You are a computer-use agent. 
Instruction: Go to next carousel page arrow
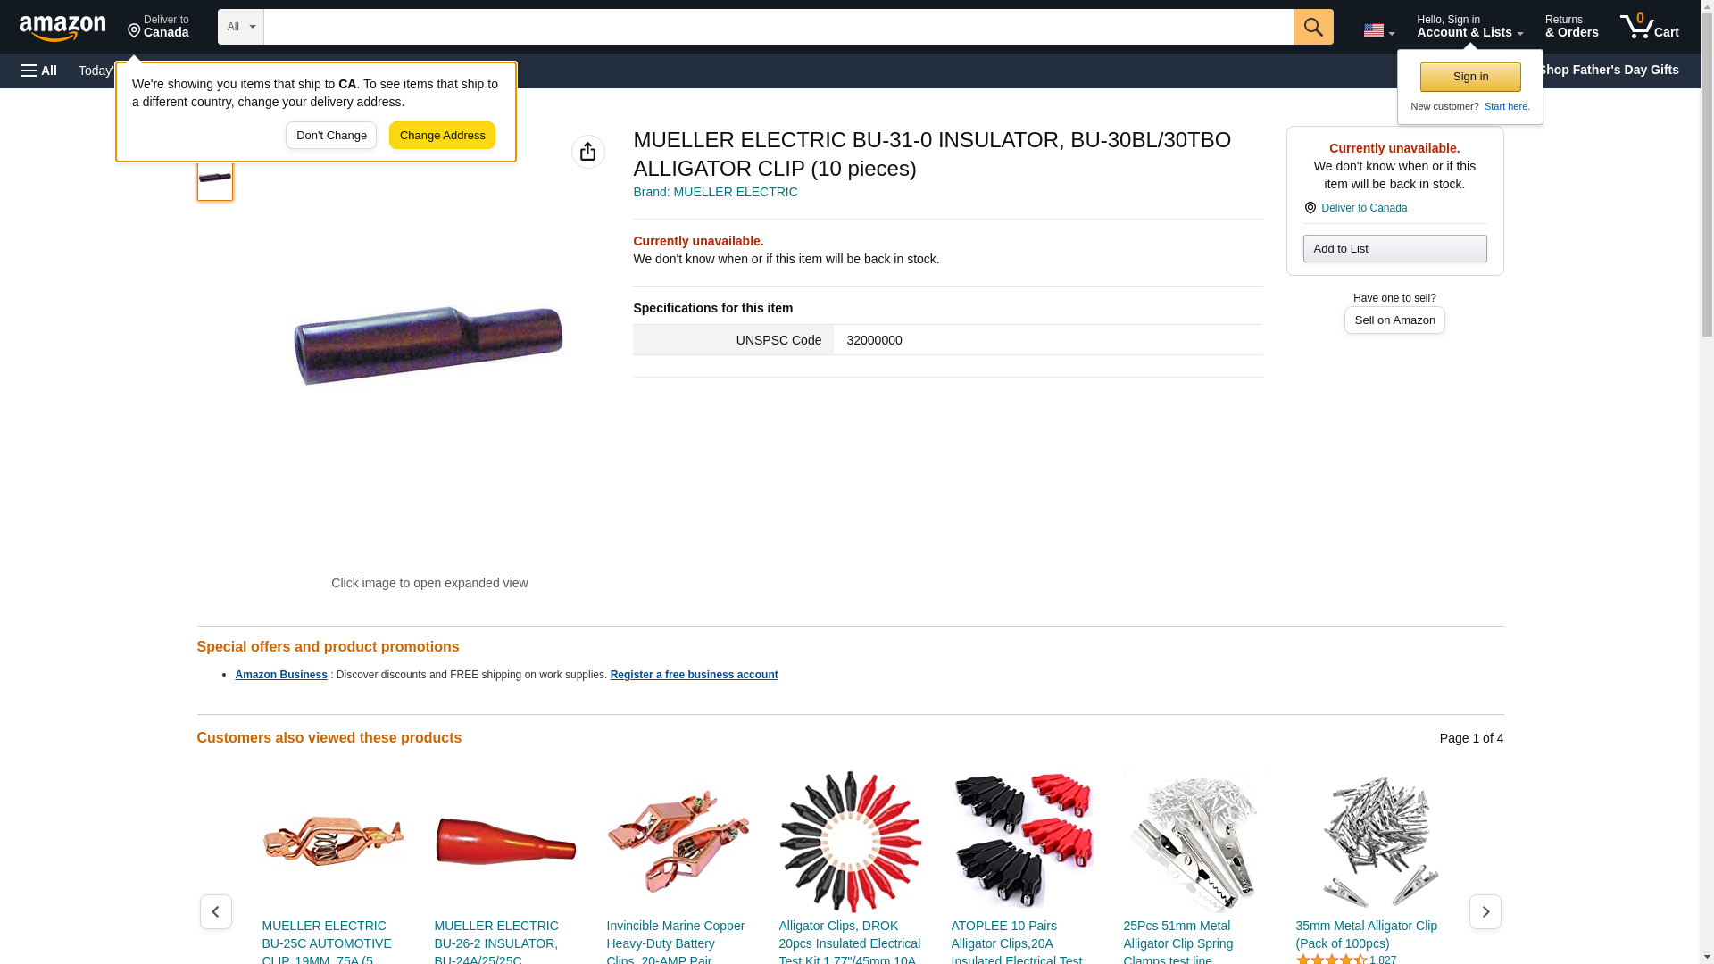point(1485,911)
